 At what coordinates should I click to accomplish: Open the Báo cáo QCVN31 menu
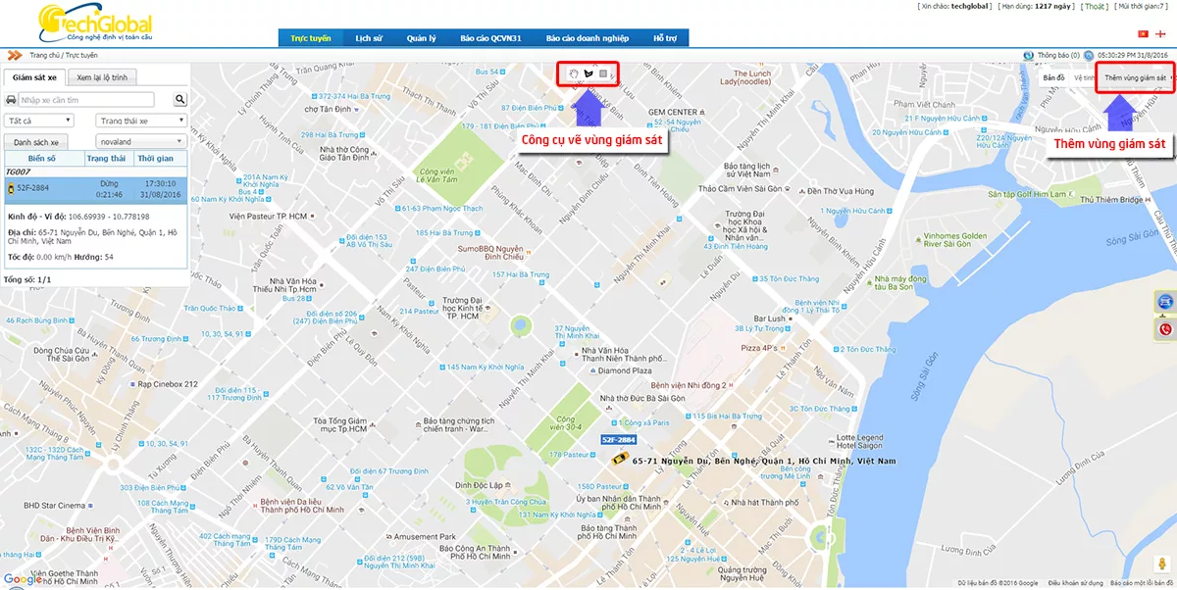tap(490, 38)
